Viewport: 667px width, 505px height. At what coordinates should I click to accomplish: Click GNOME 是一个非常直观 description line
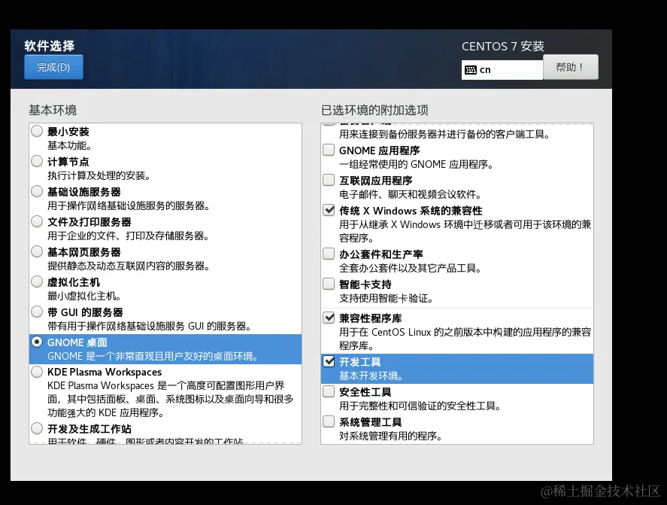click(153, 357)
